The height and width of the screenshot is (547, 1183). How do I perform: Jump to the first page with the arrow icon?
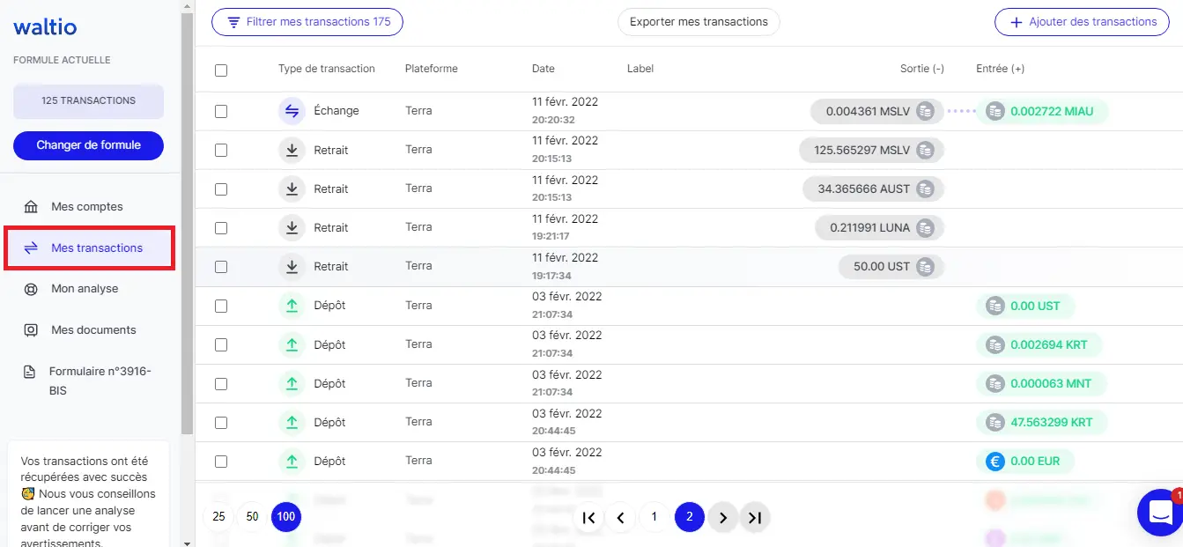coord(589,518)
